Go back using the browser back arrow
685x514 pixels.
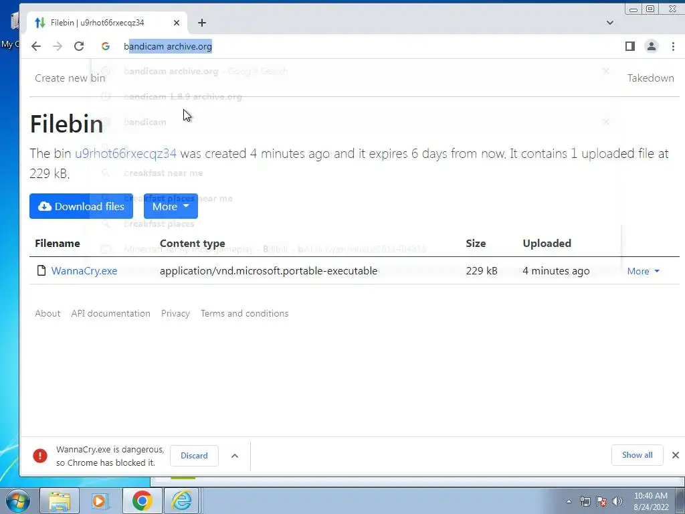pos(36,46)
